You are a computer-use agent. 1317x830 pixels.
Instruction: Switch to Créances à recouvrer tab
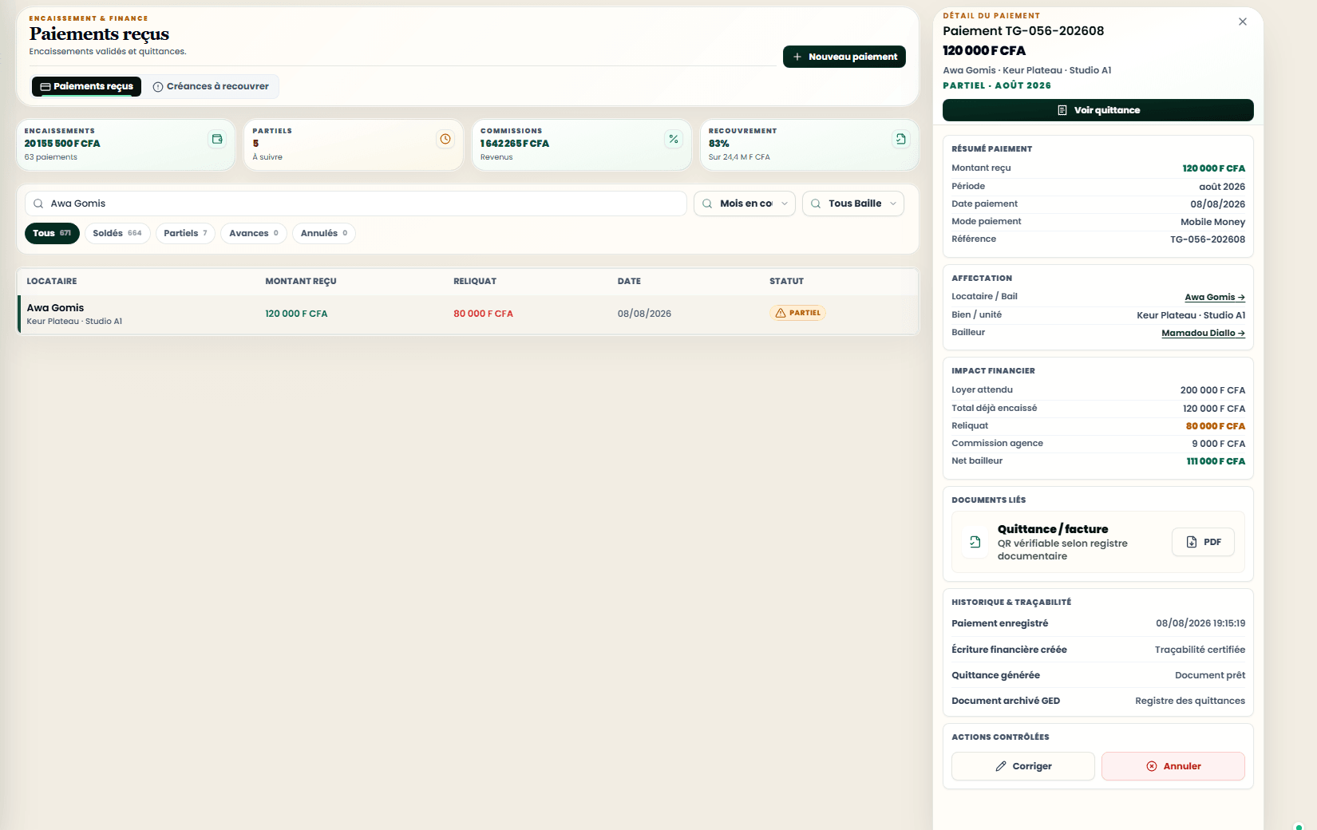point(211,86)
